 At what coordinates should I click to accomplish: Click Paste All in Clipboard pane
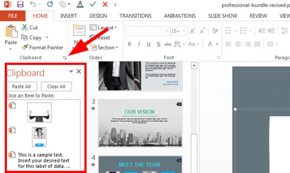[22, 86]
